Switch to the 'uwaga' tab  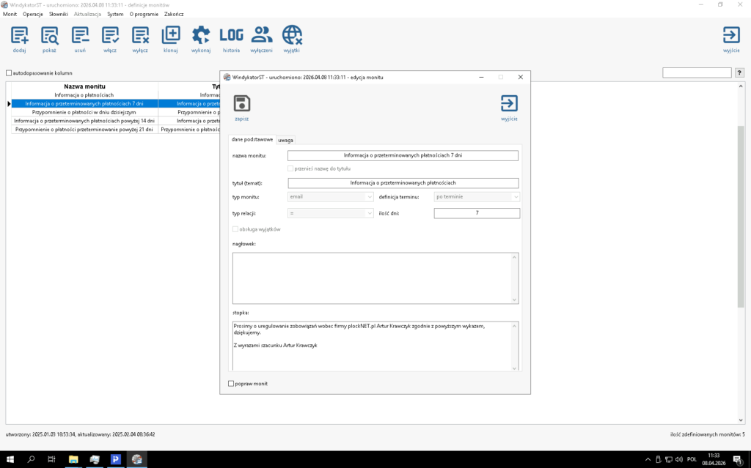tap(285, 140)
